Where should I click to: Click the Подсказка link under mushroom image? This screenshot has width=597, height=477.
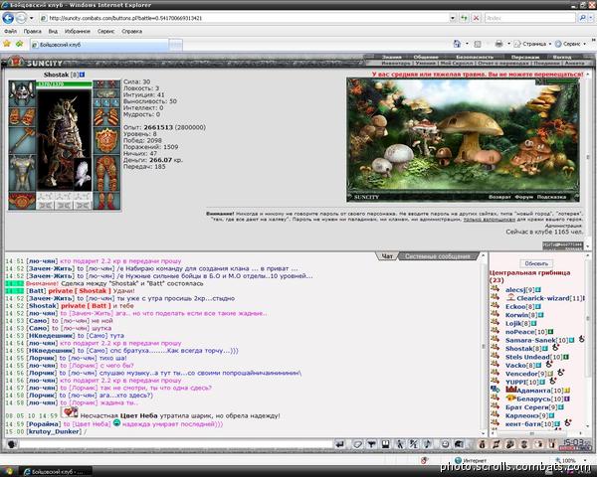pos(551,197)
